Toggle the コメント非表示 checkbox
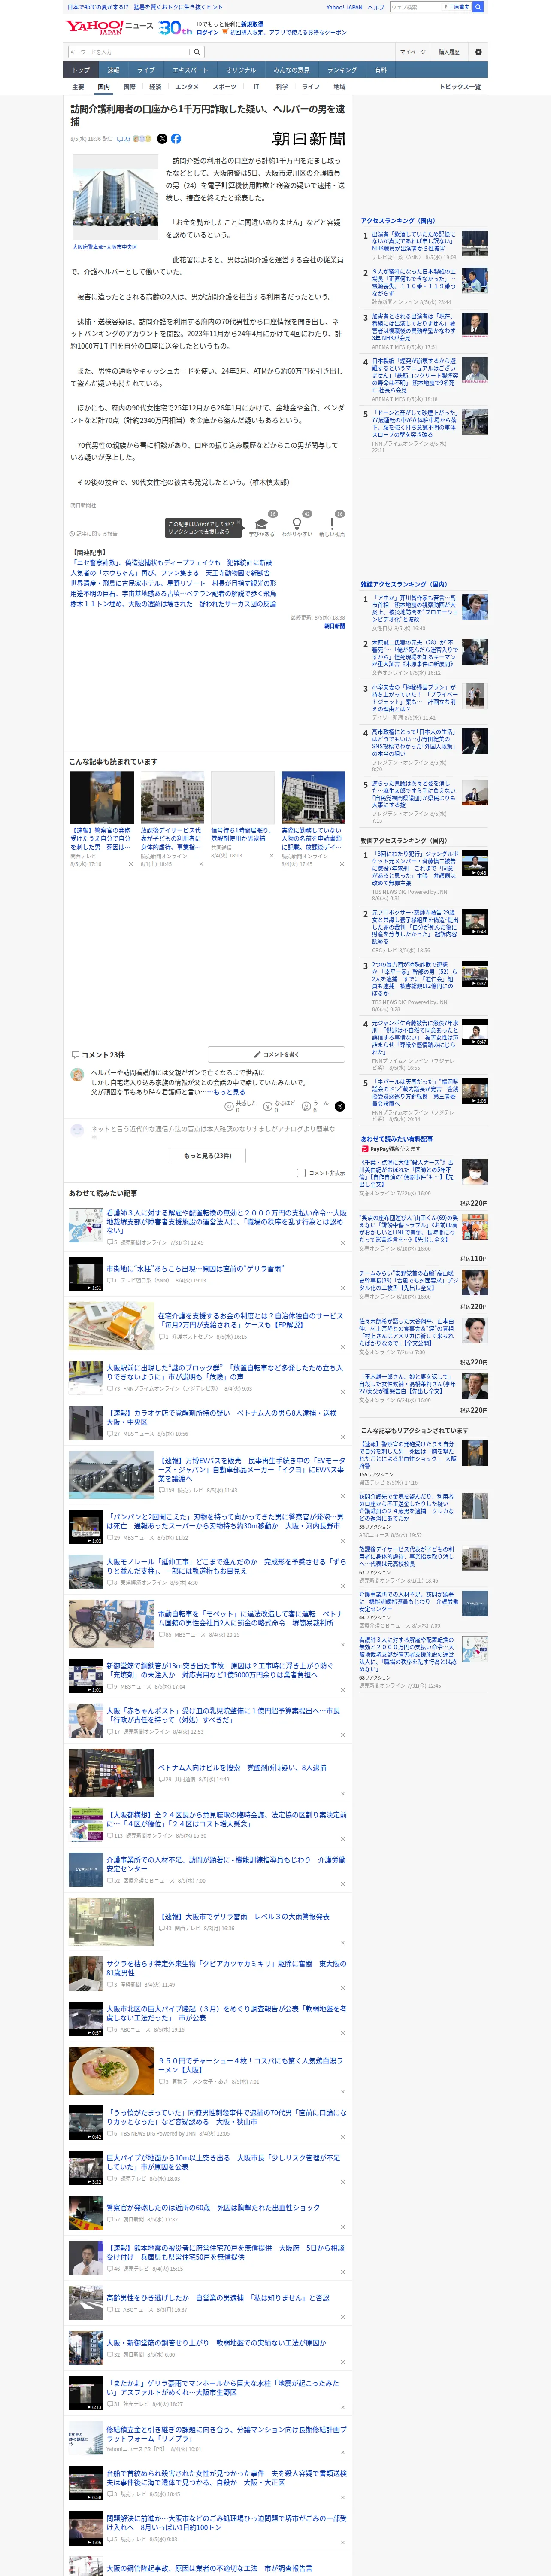 pyautogui.click(x=301, y=1173)
